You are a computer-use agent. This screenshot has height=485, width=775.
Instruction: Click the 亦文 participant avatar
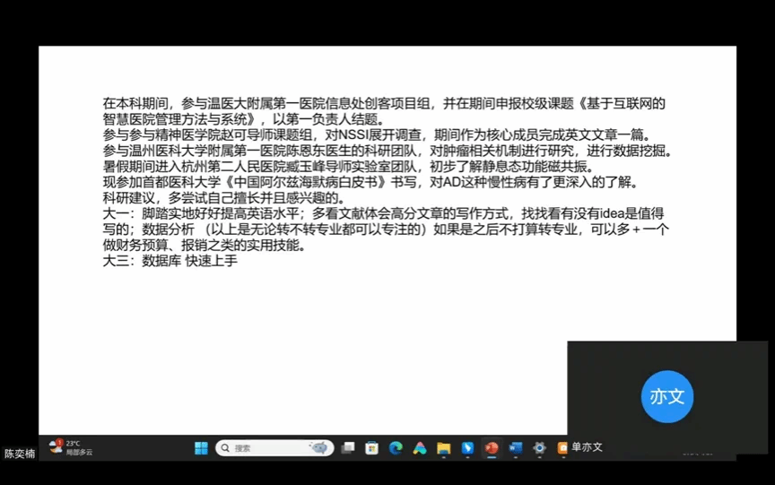pos(666,396)
